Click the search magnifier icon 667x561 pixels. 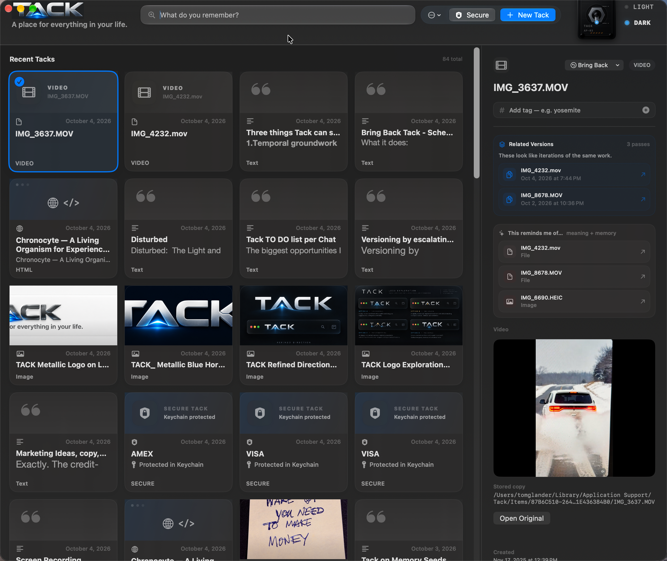[x=152, y=15]
